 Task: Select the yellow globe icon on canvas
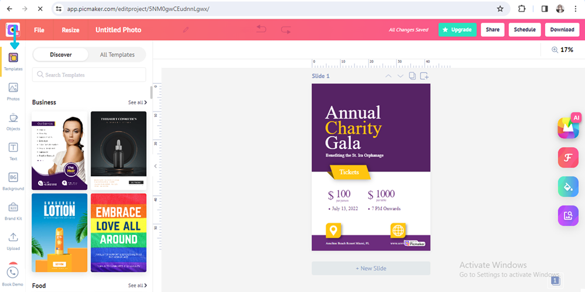(398, 230)
